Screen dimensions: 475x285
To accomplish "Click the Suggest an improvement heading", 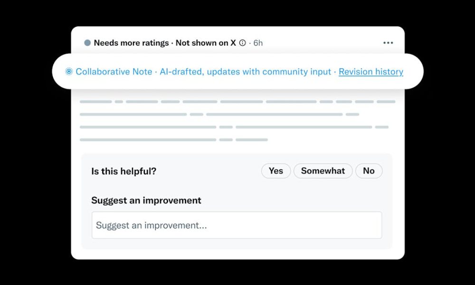I will coord(146,200).
